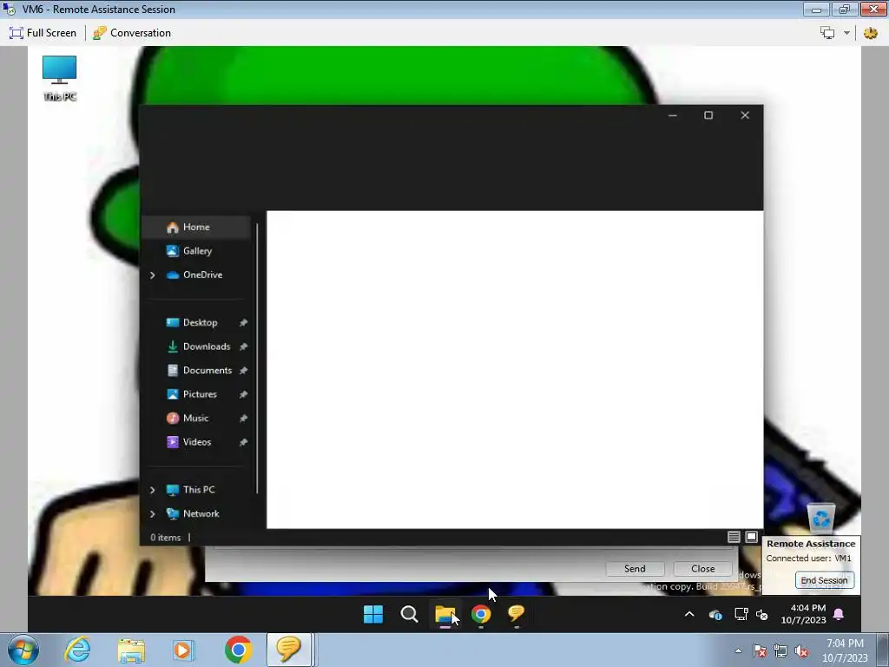Click the navigation pane scrollbar
889x667 pixels.
tap(257, 359)
